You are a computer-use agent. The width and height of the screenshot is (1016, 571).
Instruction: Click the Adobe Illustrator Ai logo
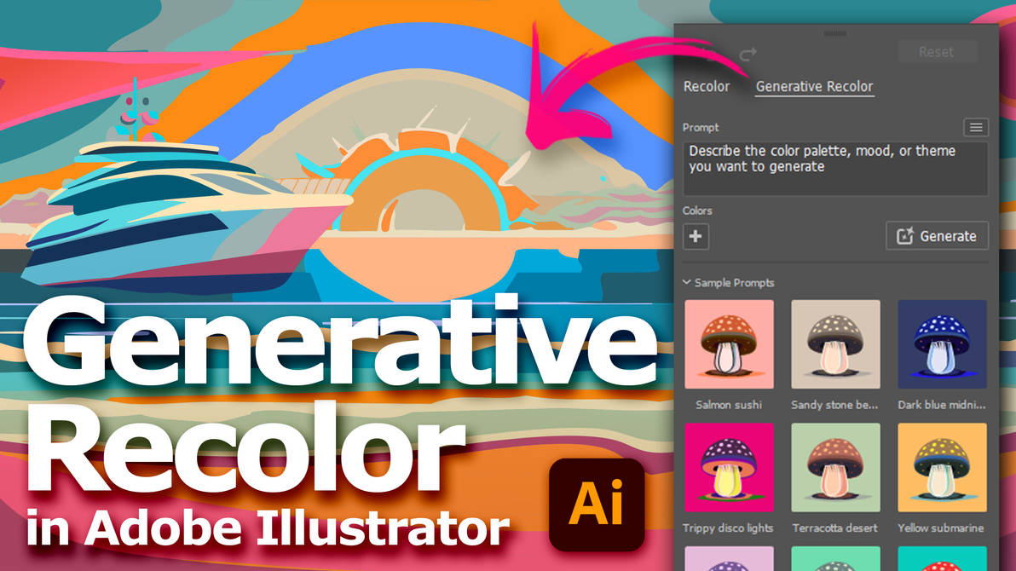click(597, 505)
